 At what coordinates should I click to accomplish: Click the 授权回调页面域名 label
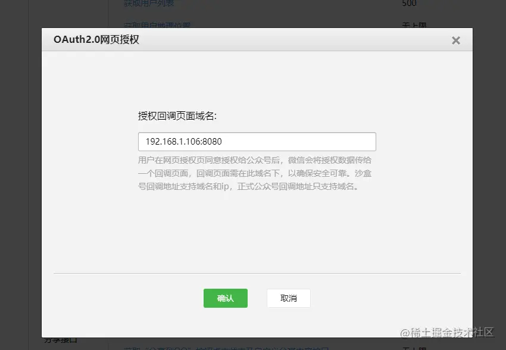[177, 116]
